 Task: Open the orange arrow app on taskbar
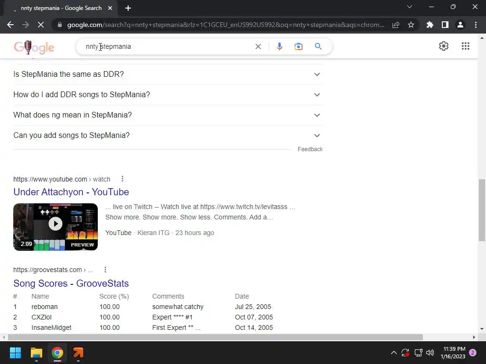[78, 353]
